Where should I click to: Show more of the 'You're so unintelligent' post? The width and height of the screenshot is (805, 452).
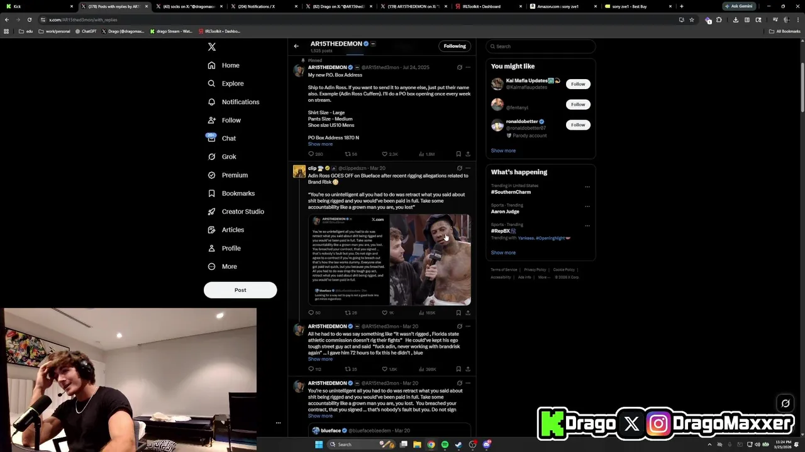tap(320, 416)
